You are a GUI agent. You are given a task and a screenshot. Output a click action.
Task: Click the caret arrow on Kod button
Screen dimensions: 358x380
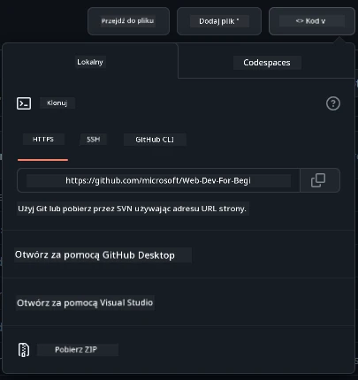pos(324,21)
